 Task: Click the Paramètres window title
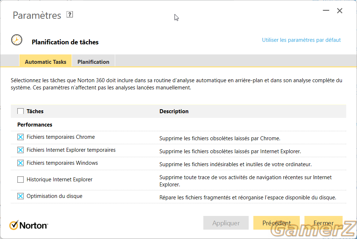point(37,15)
